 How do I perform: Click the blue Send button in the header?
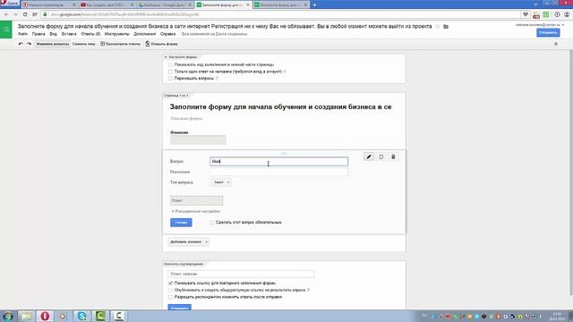coord(548,32)
